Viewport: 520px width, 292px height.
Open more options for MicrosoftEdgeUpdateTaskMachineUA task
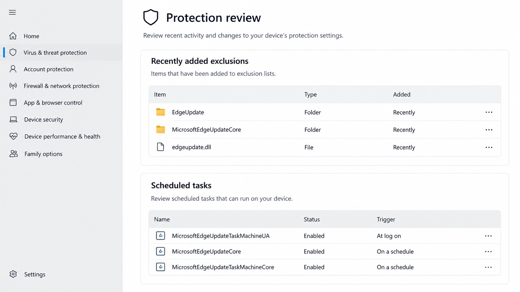click(x=488, y=236)
